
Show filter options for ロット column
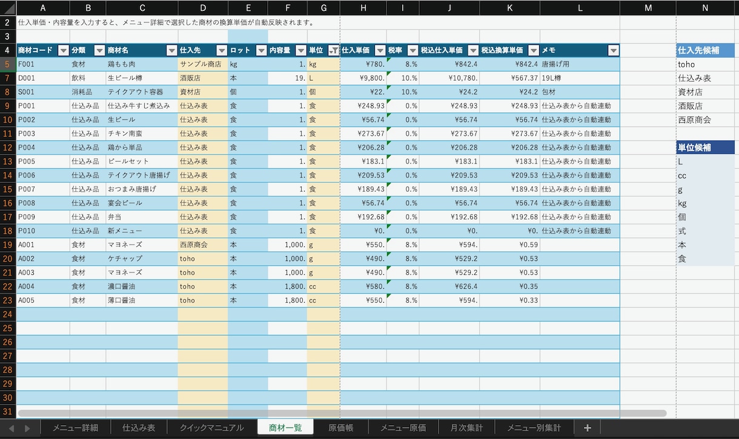point(261,51)
